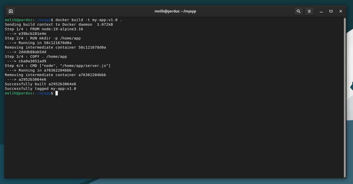Close the terminal window
This screenshot has height=184, width=353.
click(341, 11)
